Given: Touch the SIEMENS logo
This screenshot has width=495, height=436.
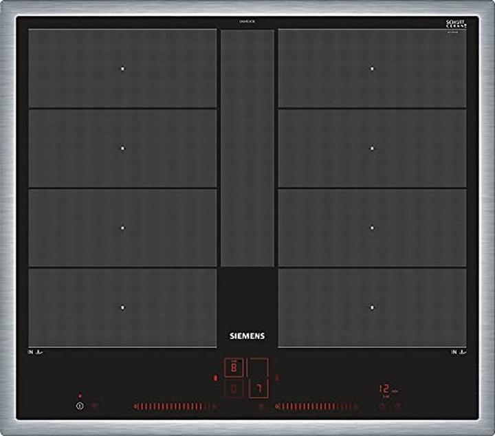Looking at the screenshot, I should pyautogui.click(x=246, y=336).
